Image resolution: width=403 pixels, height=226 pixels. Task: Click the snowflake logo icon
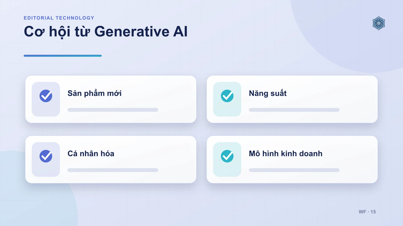[379, 23]
